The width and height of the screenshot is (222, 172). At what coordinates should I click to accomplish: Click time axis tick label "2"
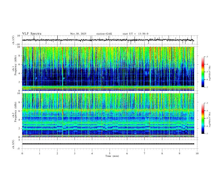[x=57, y=153]
